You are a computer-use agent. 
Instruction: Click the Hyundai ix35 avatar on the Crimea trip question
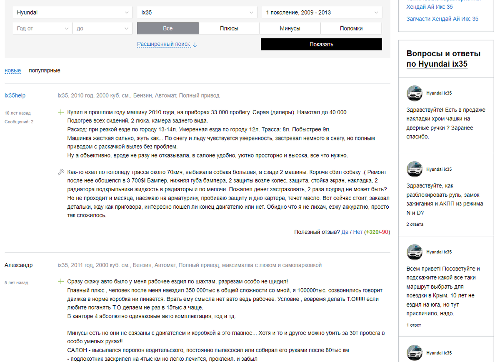coord(414,252)
